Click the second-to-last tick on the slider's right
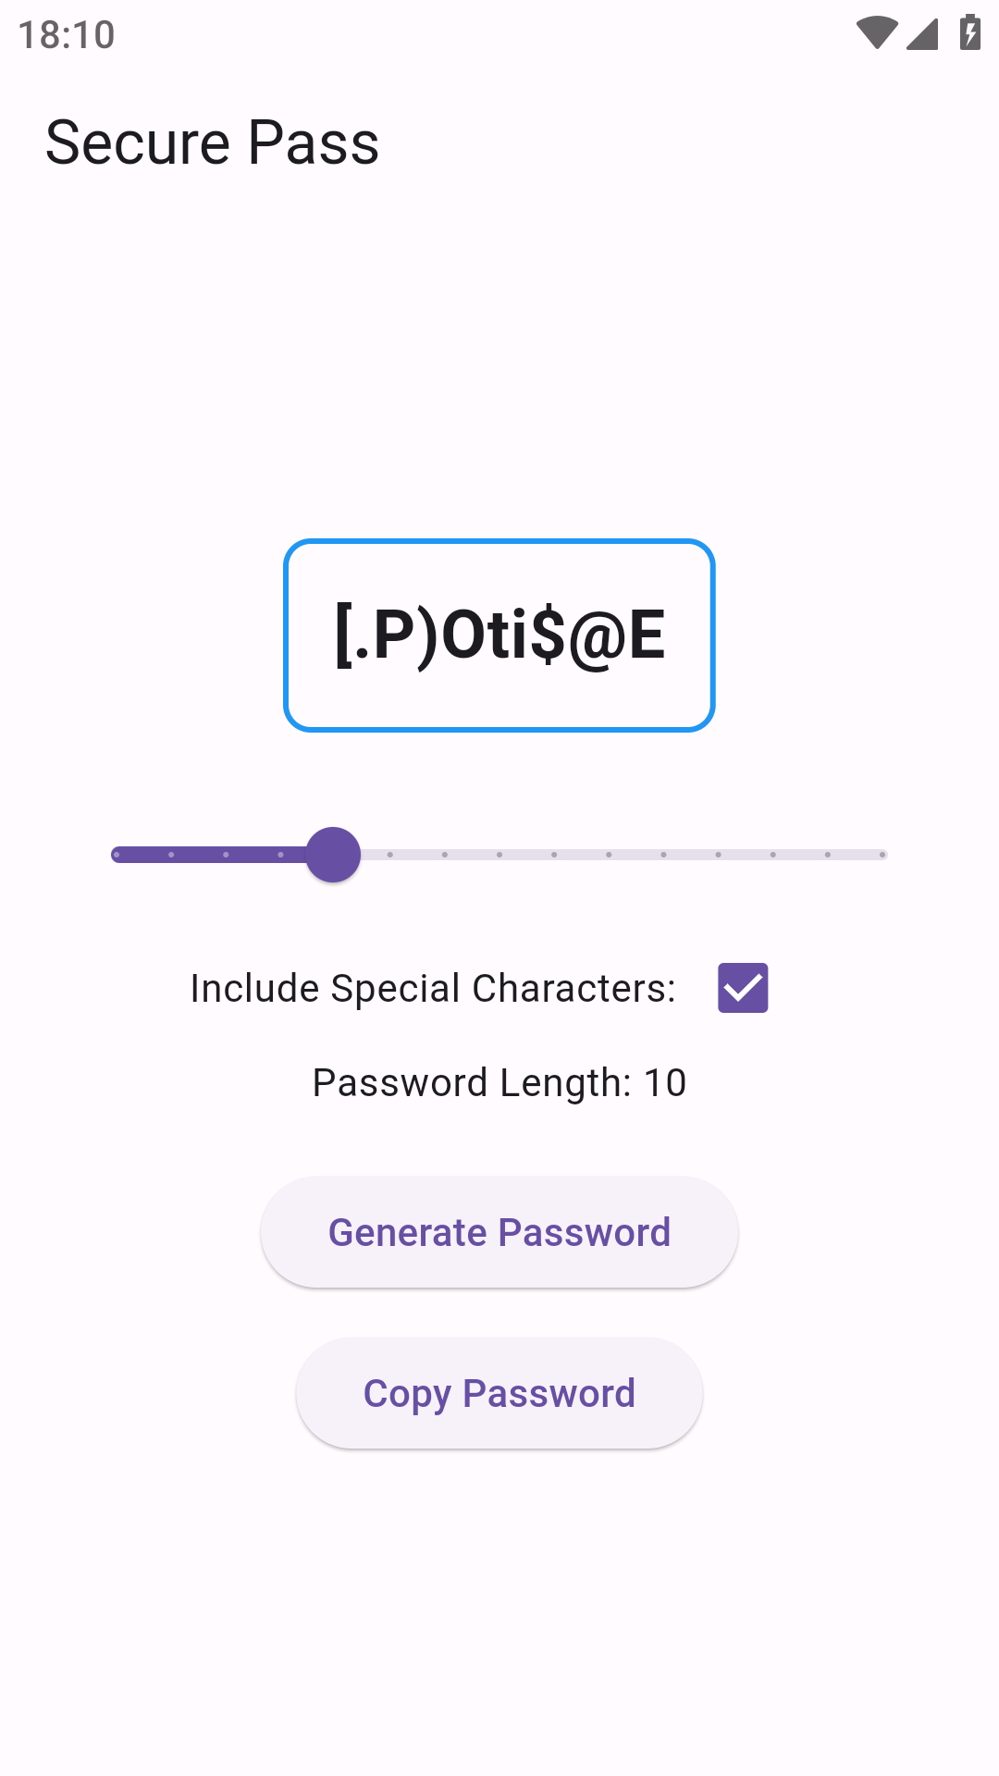This screenshot has height=1776, width=999. [x=828, y=855]
